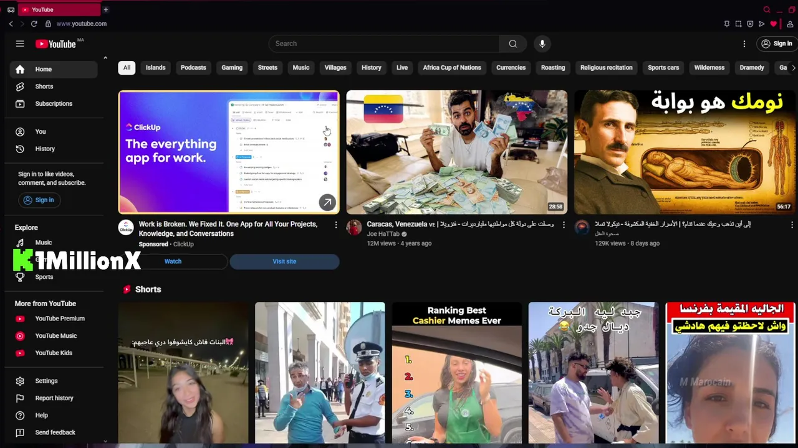Image resolution: width=798 pixels, height=448 pixels.
Task: Click Sign in at top right
Action: coord(776,44)
